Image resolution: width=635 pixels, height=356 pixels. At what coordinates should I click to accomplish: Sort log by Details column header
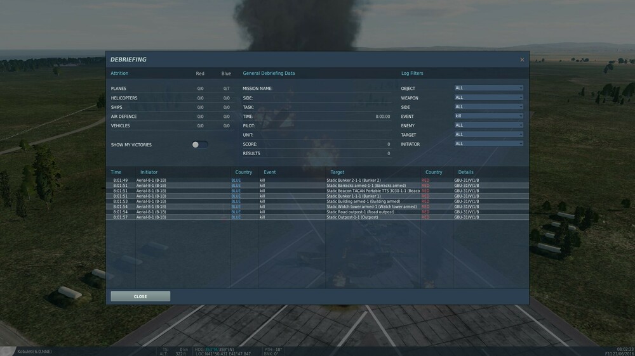click(x=465, y=172)
